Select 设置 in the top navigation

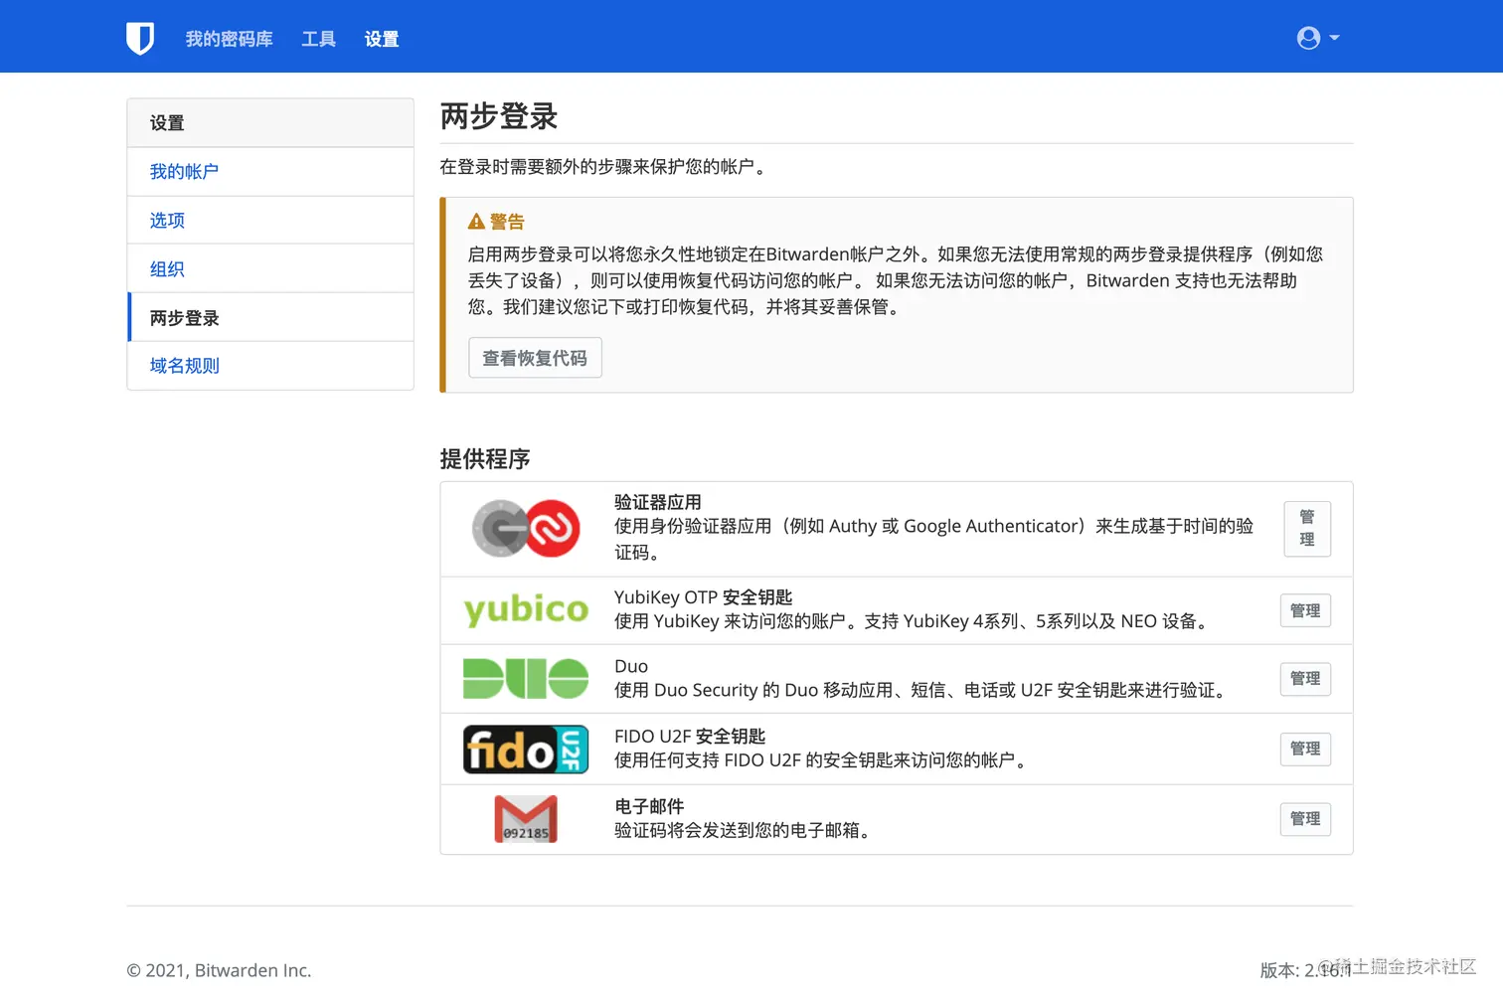[x=381, y=39]
